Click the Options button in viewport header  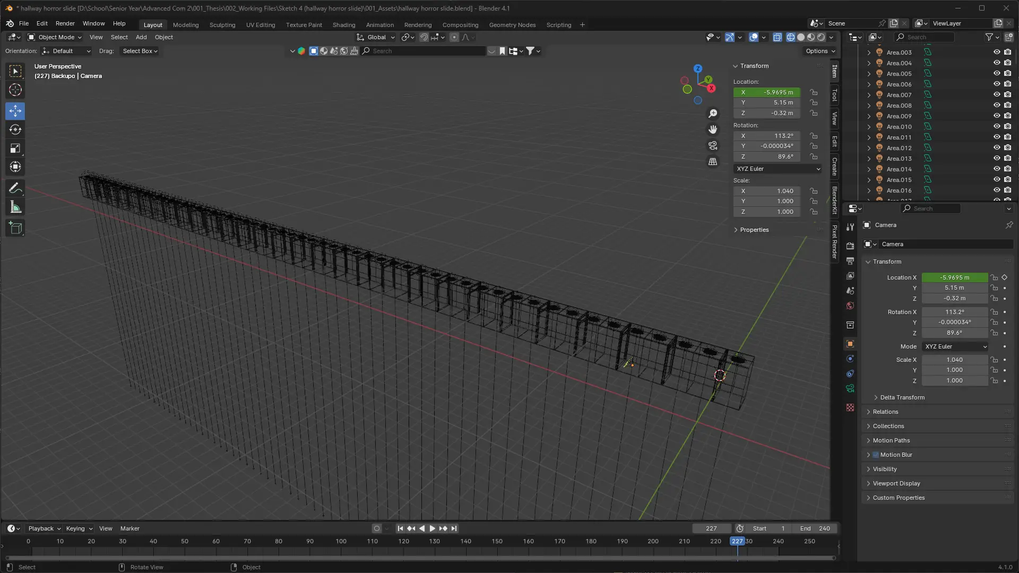(820, 51)
